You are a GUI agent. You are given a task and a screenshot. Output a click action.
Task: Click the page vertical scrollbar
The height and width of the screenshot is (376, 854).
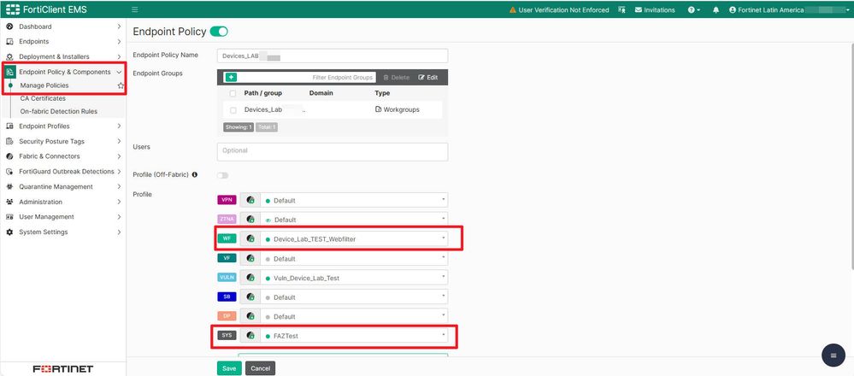coord(851,158)
